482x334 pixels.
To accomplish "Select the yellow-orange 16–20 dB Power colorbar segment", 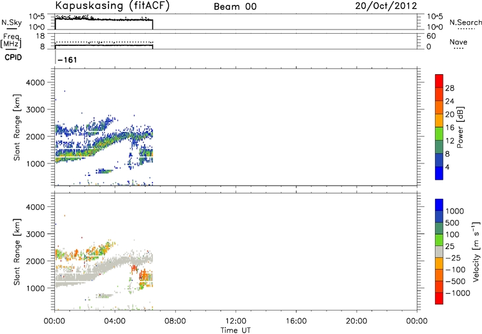I will [439, 120].
